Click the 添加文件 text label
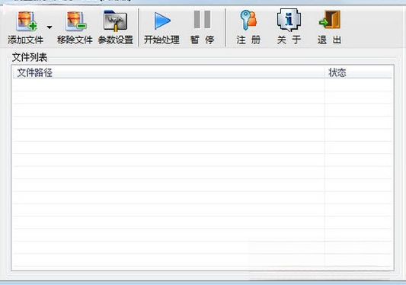The image size is (406, 285). (x=25, y=40)
